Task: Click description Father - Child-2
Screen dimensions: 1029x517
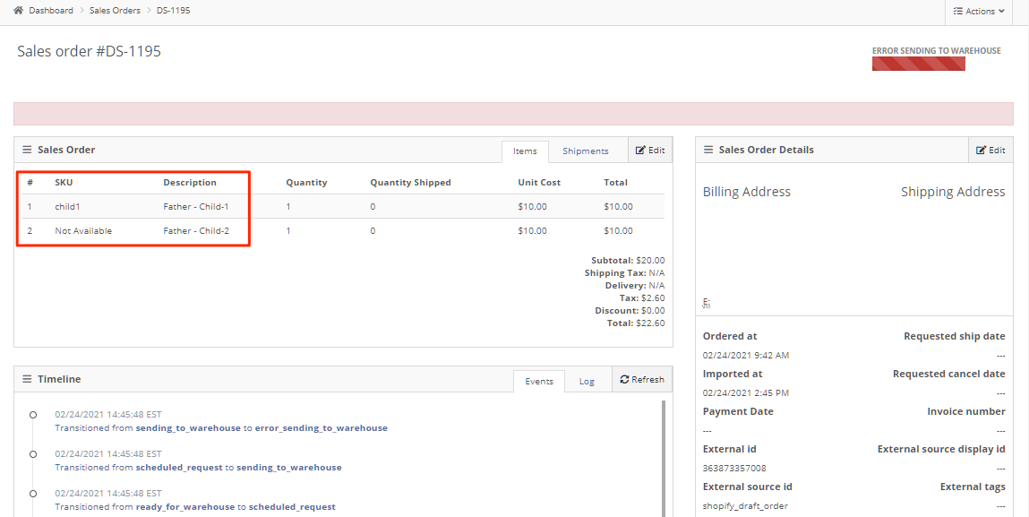Action: [x=195, y=230]
